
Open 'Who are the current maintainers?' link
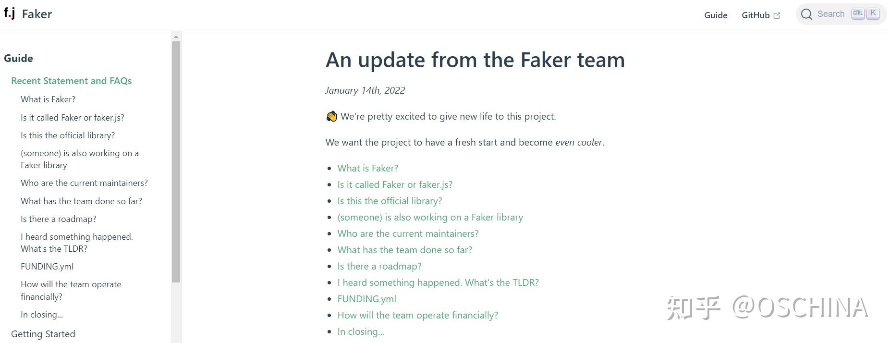pos(408,233)
